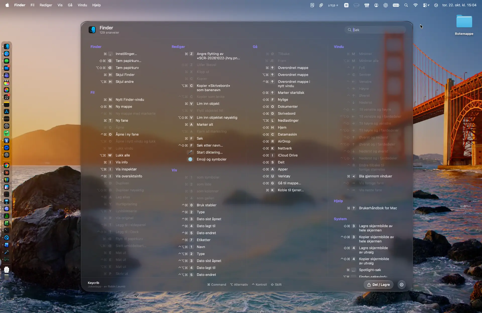Click the Spotlight magnifier in menu bar
482x313 pixels.
click(406, 5)
